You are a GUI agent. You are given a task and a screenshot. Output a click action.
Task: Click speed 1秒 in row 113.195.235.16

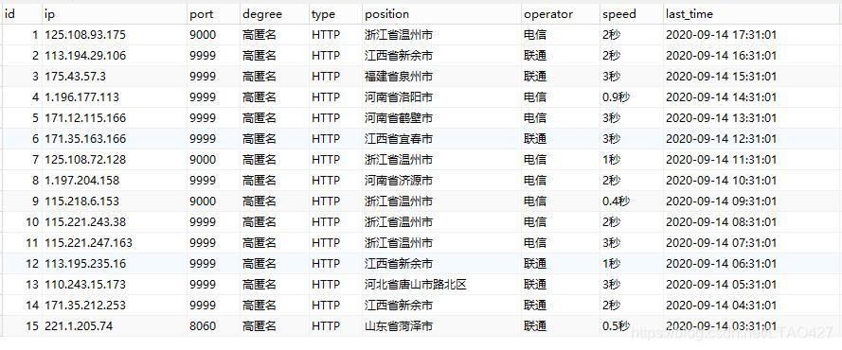[611, 264]
